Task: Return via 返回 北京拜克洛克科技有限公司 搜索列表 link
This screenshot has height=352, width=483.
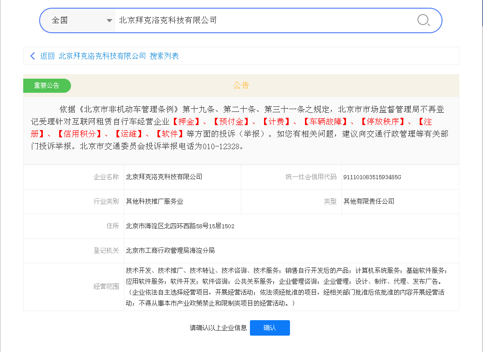Action: [109, 56]
